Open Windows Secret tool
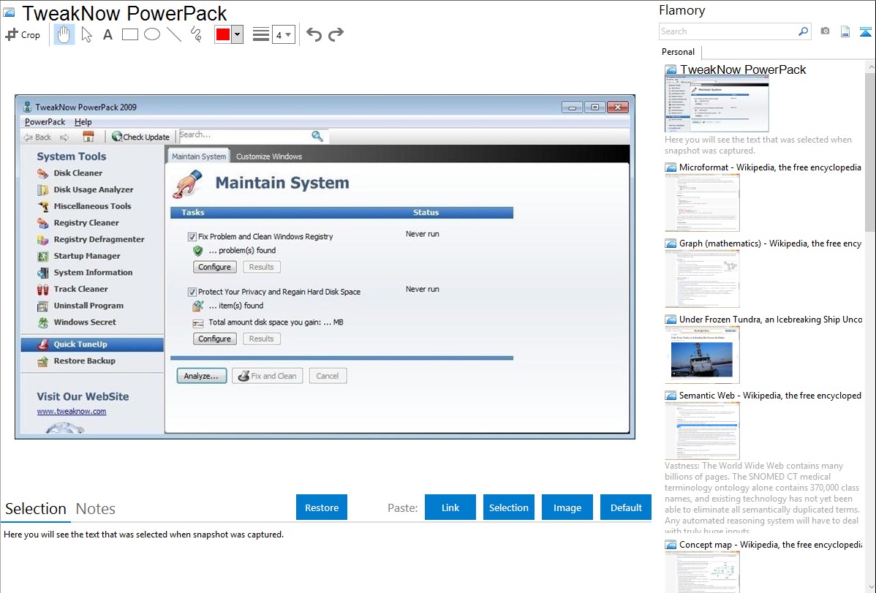876x593 pixels. click(x=77, y=322)
